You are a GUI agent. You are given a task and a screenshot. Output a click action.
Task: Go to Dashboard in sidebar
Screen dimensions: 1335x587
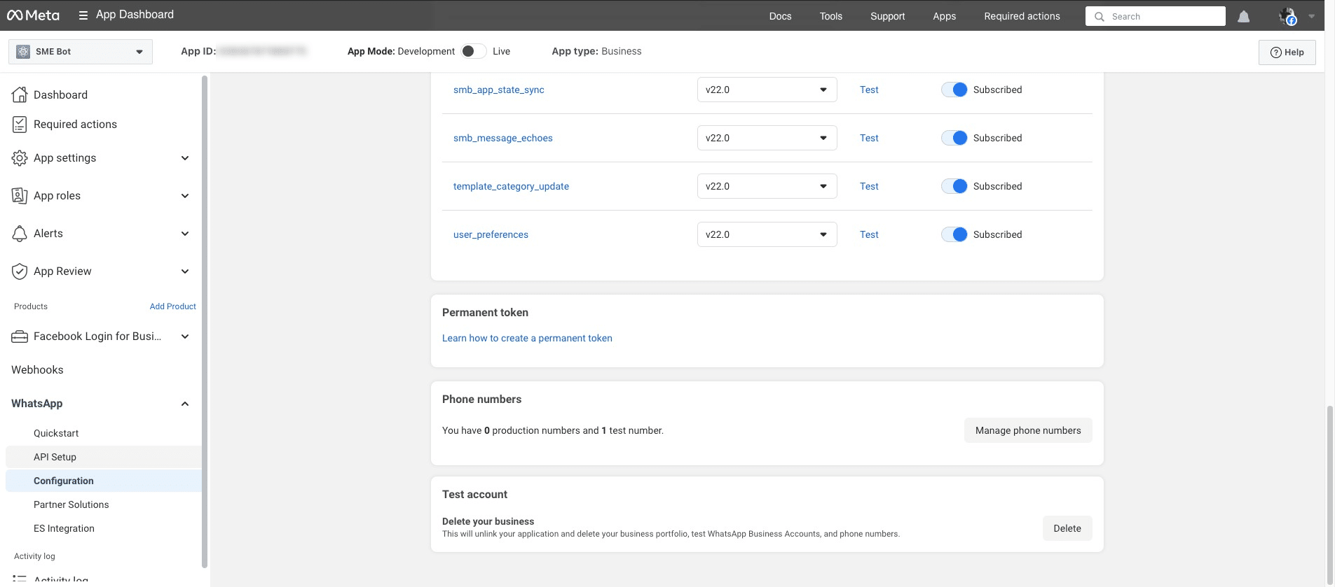tap(60, 94)
